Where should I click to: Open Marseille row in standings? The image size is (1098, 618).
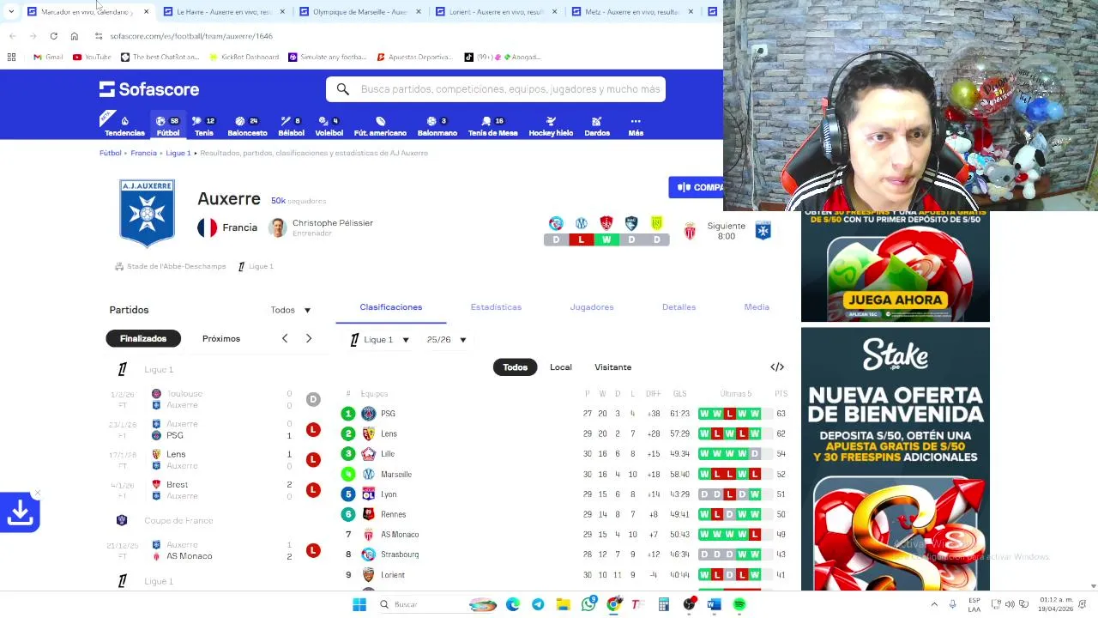point(564,474)
